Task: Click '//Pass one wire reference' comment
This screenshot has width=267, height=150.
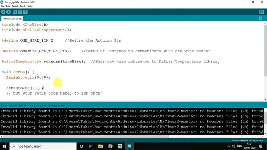Action: (x=155, y=62)
